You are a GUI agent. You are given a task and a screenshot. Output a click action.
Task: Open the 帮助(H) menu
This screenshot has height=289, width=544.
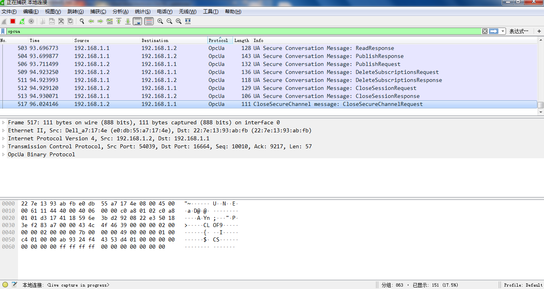click(x=233, y=12)
